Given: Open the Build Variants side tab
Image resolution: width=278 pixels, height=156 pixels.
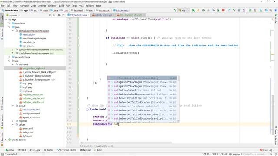Looking at the screenshot, I should (x=2, y=122).
